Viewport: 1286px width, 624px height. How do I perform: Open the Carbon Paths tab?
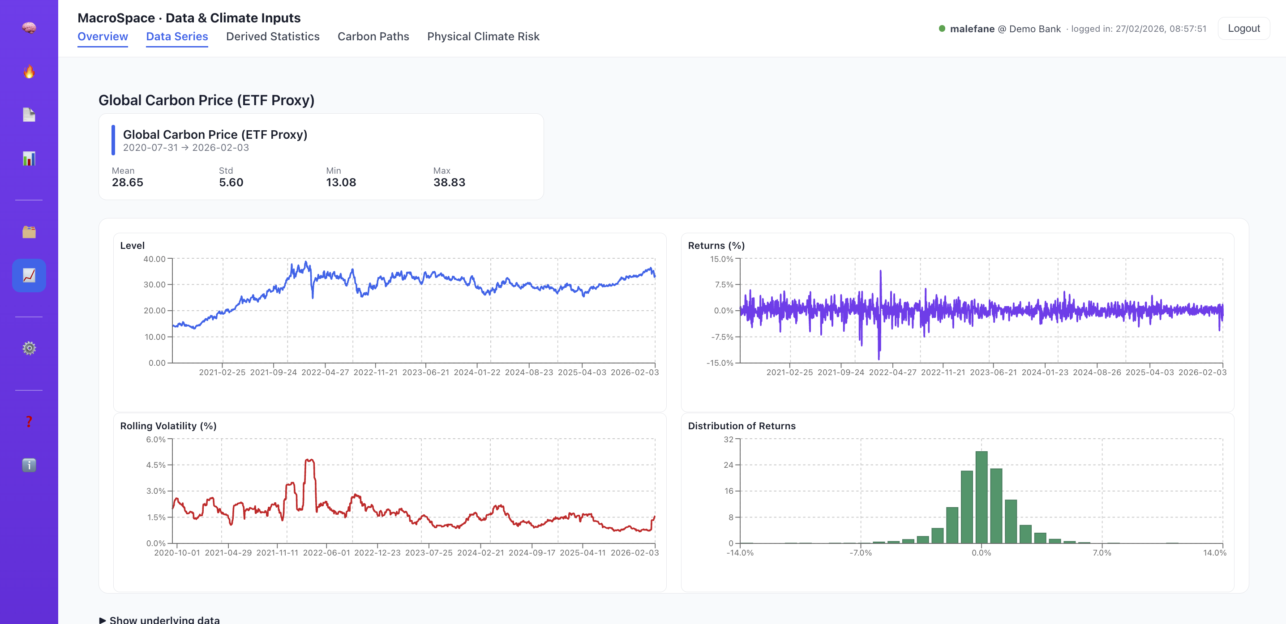pos(373,36)
